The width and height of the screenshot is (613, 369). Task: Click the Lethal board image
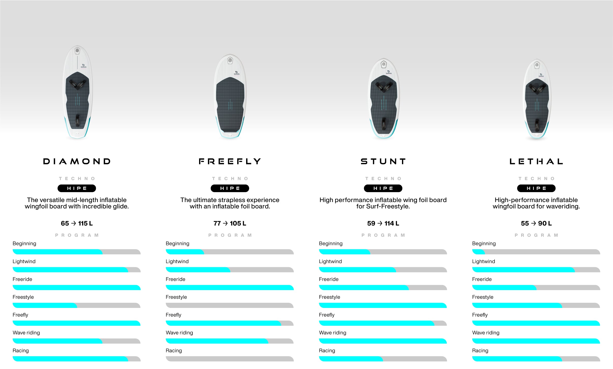pos(537,99)
